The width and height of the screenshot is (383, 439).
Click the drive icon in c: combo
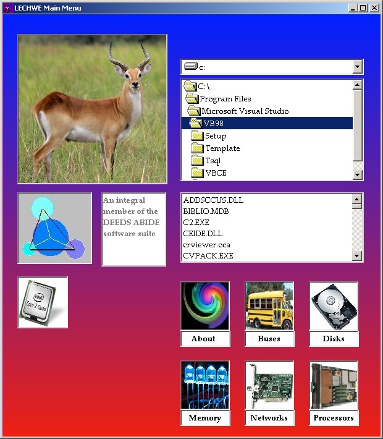pyautogui.click(x=190, y=67)
